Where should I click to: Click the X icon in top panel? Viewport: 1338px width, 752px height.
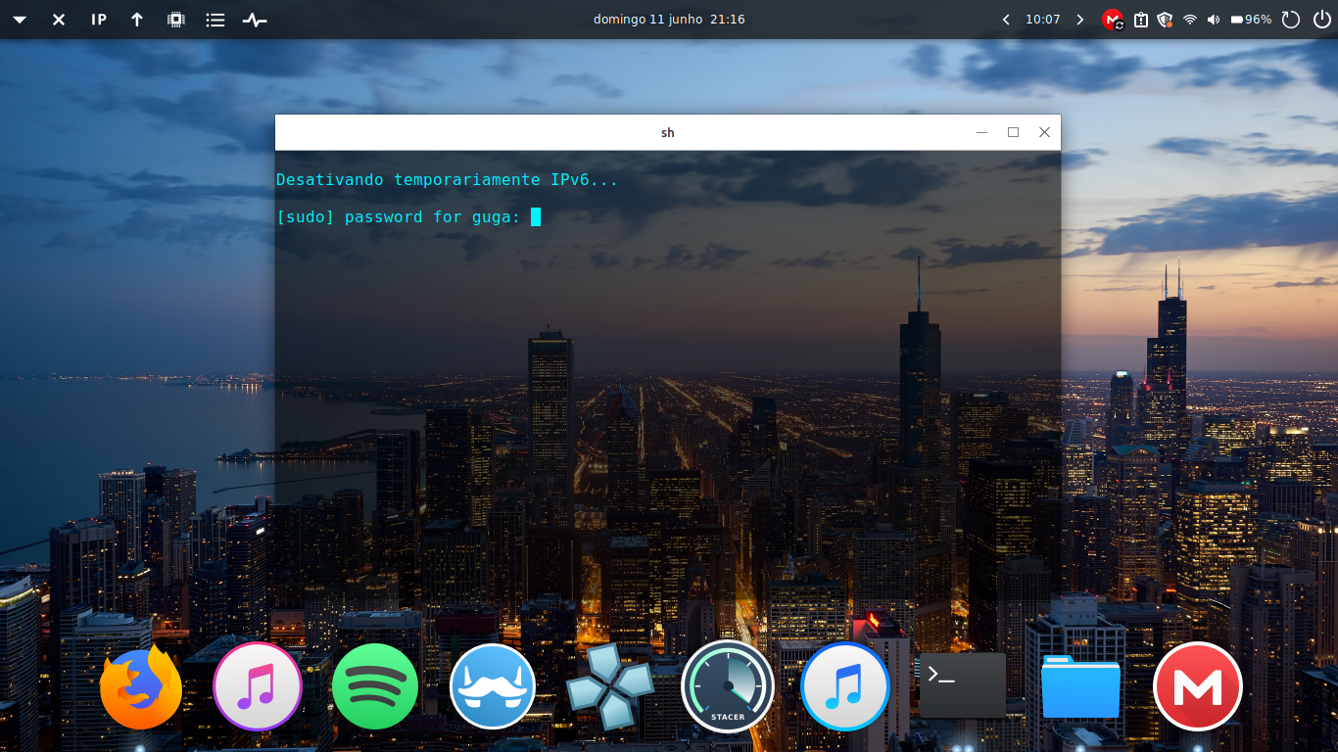pyautogui.click(x=59, y=20)
